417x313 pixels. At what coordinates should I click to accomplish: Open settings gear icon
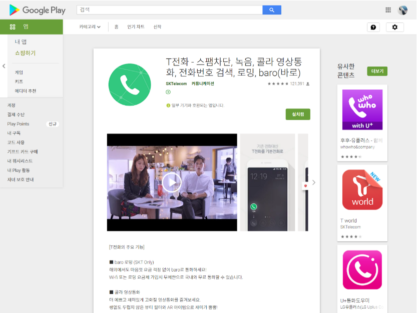tap(394, 27)
